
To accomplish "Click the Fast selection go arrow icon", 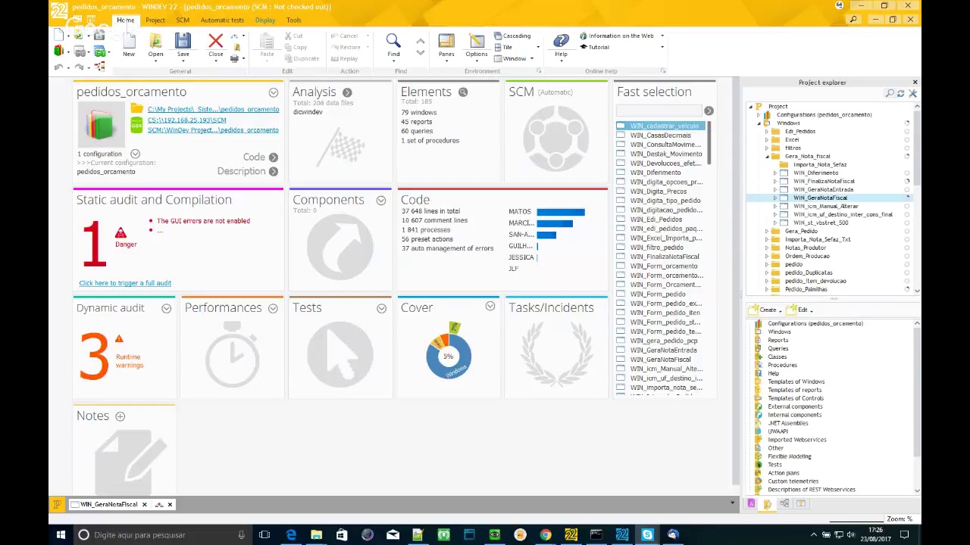I will point(709,111).
